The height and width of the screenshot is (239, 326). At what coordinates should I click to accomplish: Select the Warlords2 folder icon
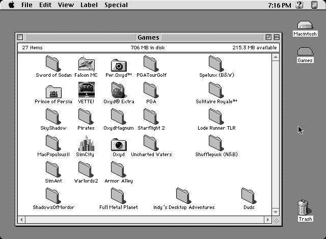(x=86, y=169)
